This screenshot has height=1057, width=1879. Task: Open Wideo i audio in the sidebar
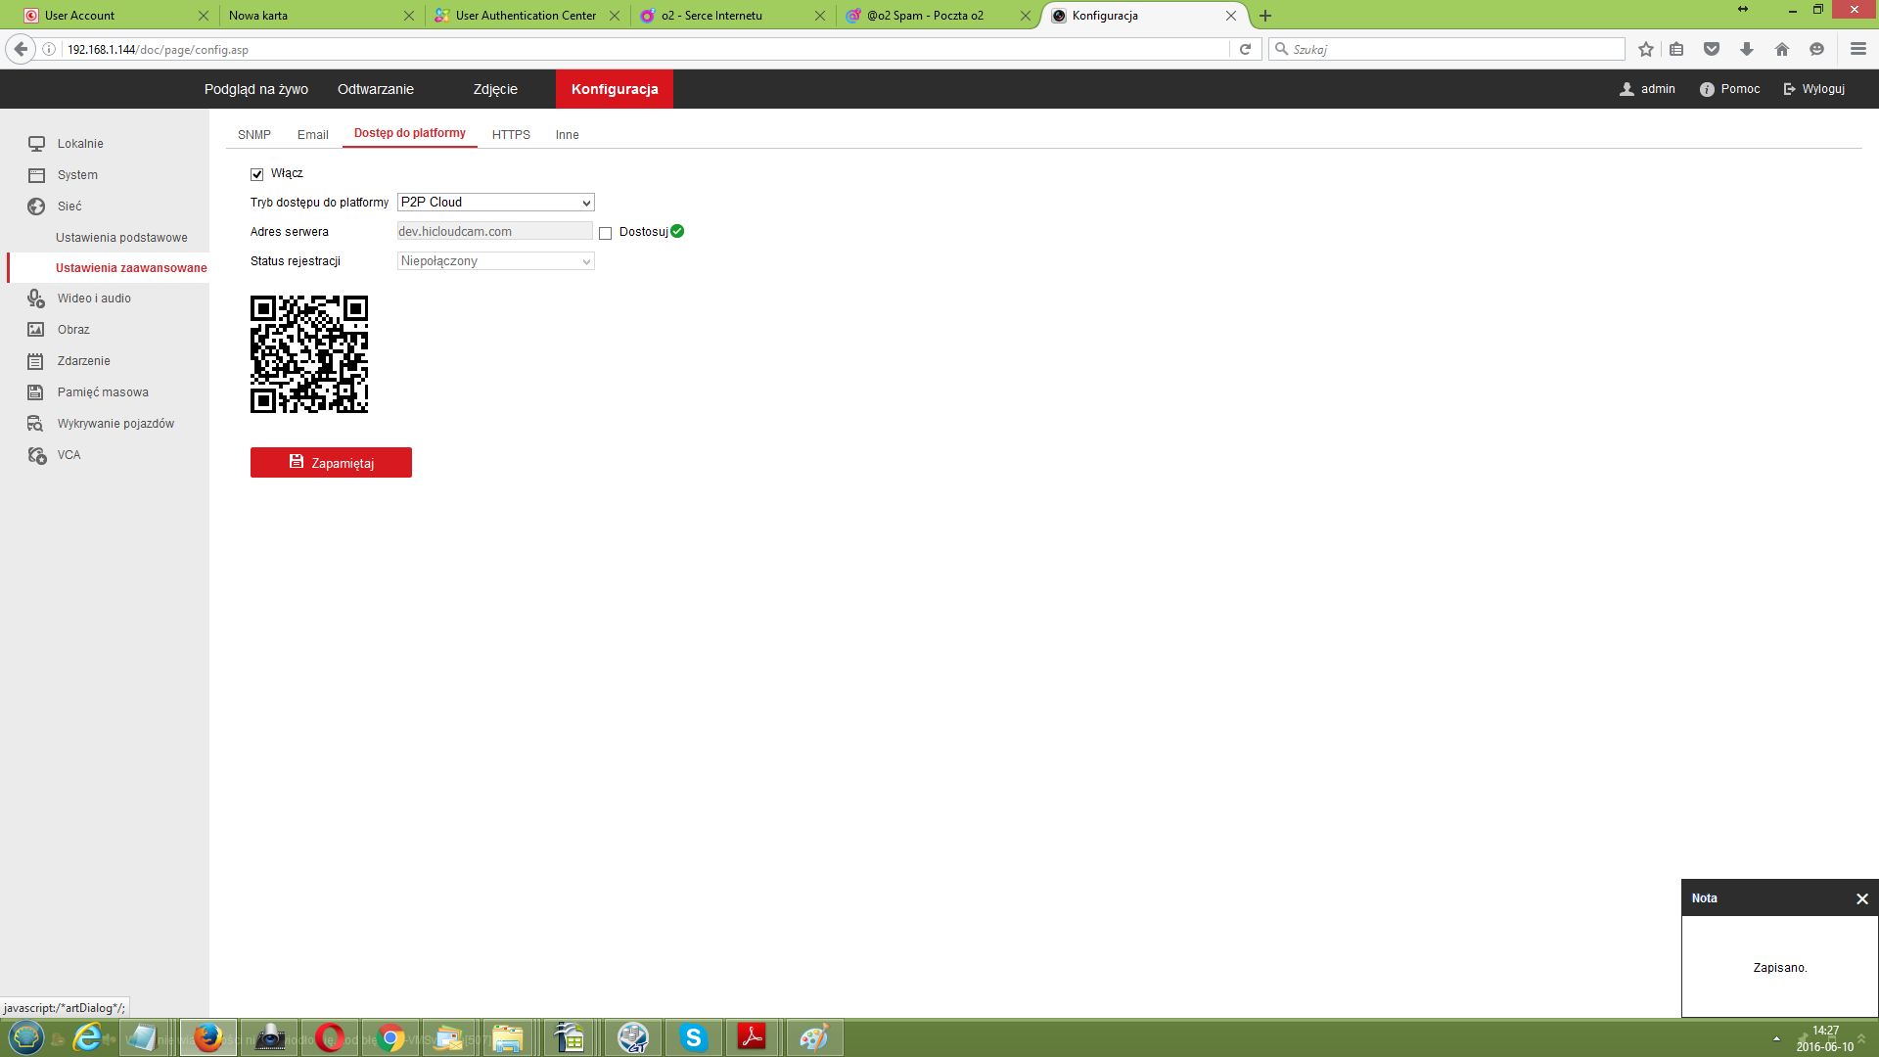[x=94, y=299]
